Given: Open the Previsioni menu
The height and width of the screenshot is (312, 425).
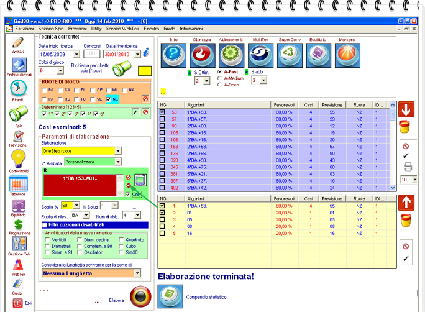Looking at the screenshot, I should [x=78, y=29].
